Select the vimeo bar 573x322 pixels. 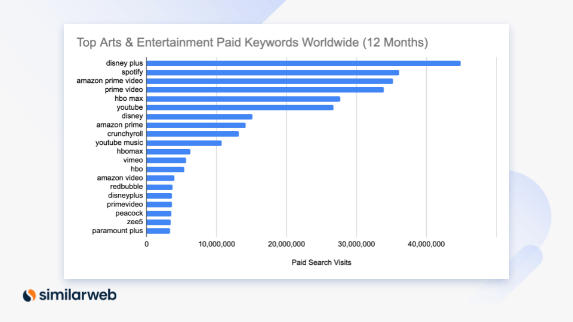tap(167, 160)
